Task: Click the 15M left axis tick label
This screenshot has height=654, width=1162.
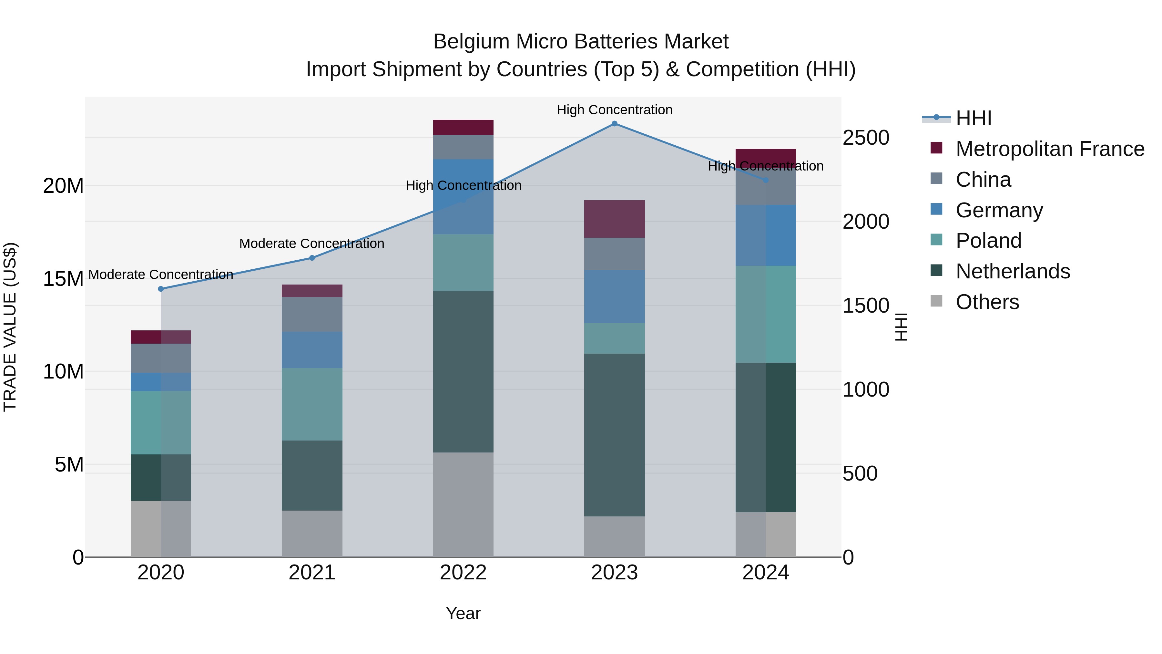Action: click(63, 279)
